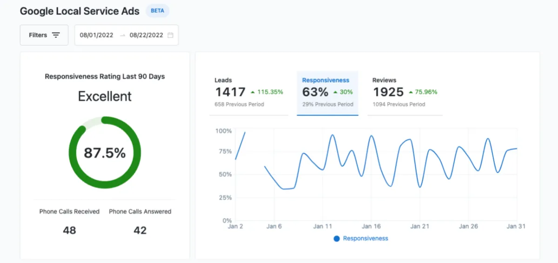558x263 pixels.
Task: Click the 100% y-axis label
Action: point(224,131)
